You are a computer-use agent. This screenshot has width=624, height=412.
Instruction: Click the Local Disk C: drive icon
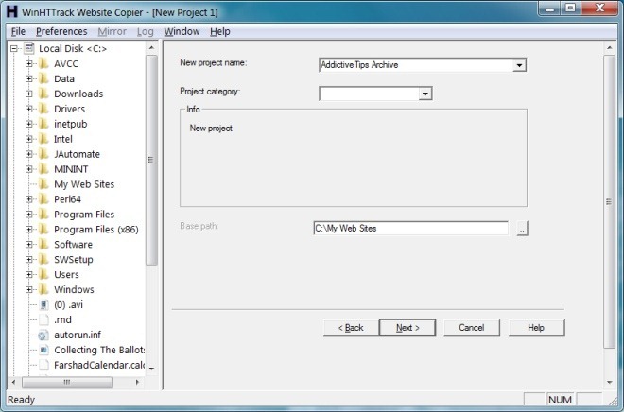[29, 48]
